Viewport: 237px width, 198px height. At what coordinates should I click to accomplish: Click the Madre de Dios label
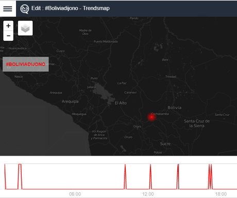click(86, 32)
